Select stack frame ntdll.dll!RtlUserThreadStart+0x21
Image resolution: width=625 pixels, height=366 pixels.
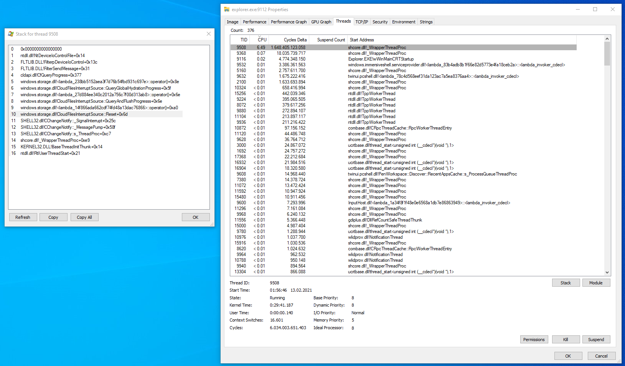[96, 153]
